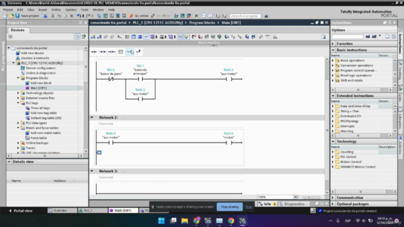Click the motor output coil in Network 2
The width and height of the screenshot is (404, 227).
[x=229, y=143]
